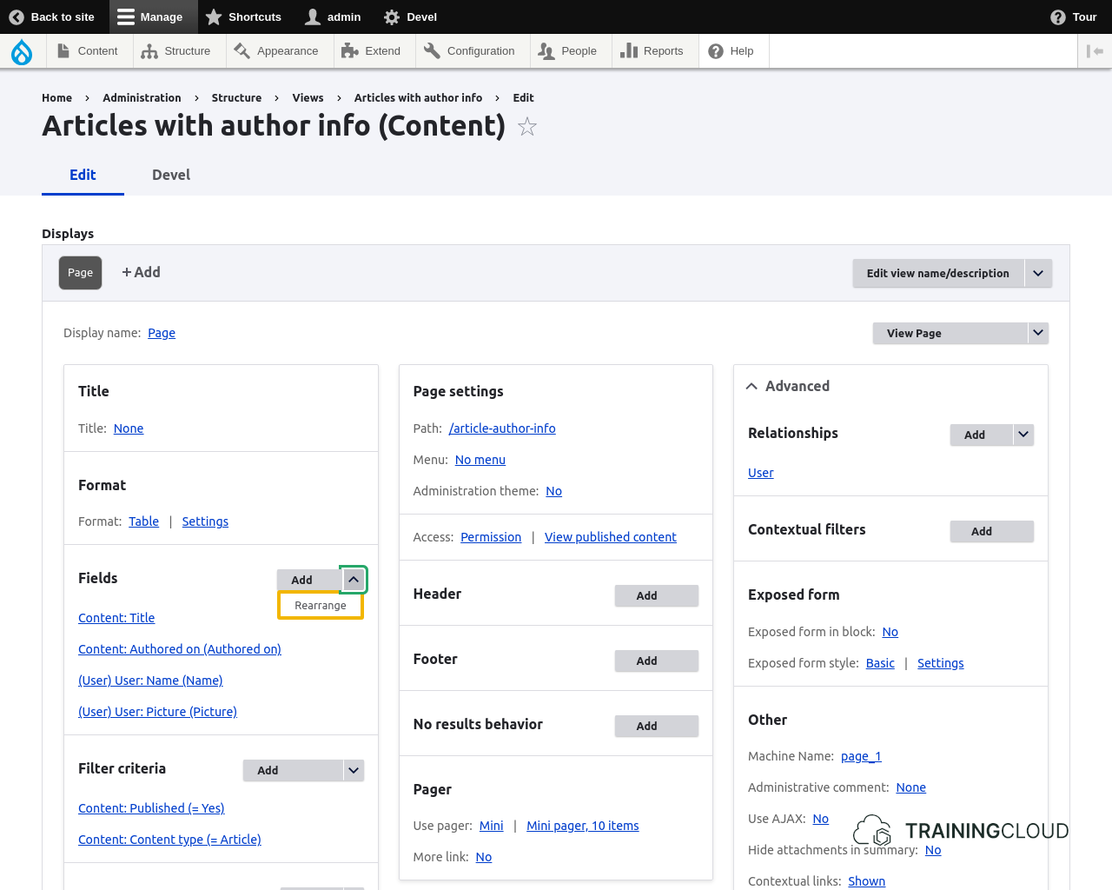Viewport: 1112px width, 890px height.
Task: Click Administration theme No link
Action: 554,491
